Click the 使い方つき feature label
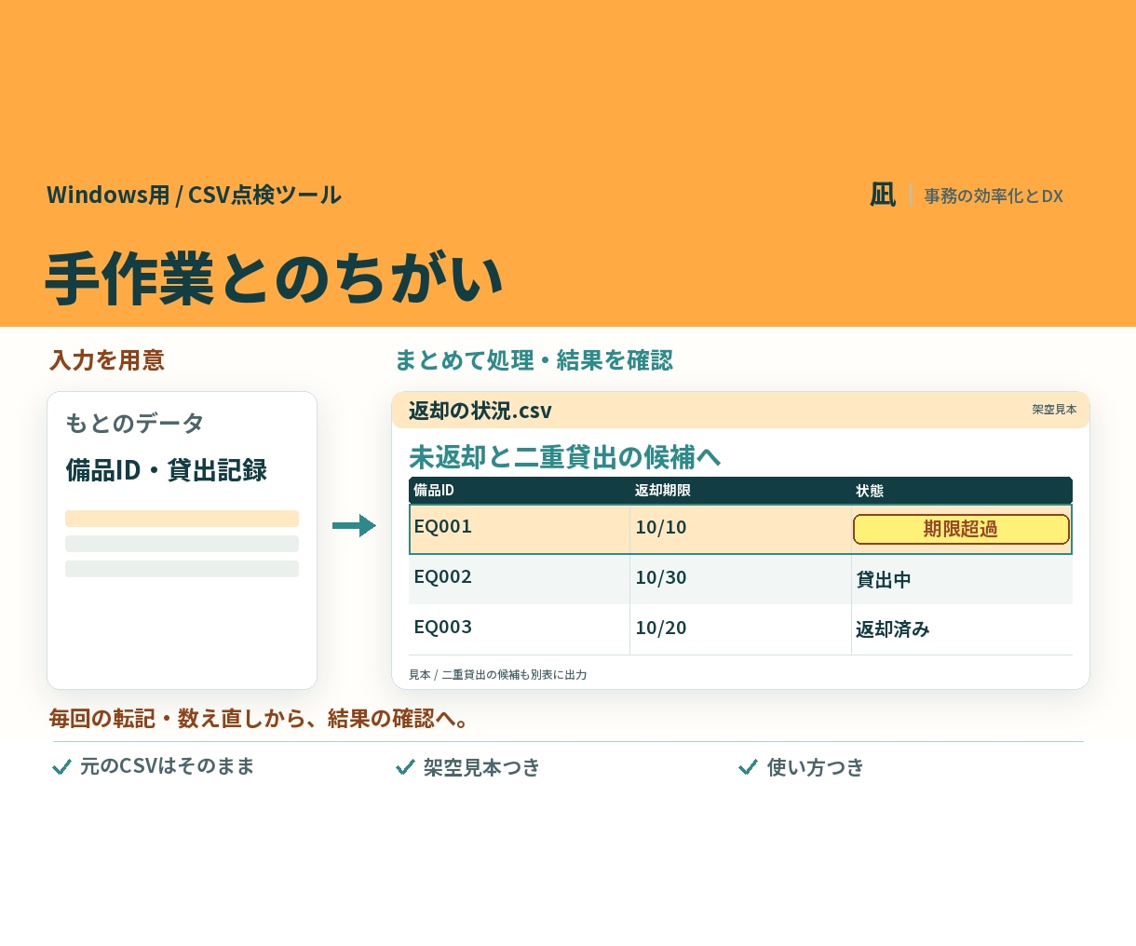 click(x=816, y=767)
